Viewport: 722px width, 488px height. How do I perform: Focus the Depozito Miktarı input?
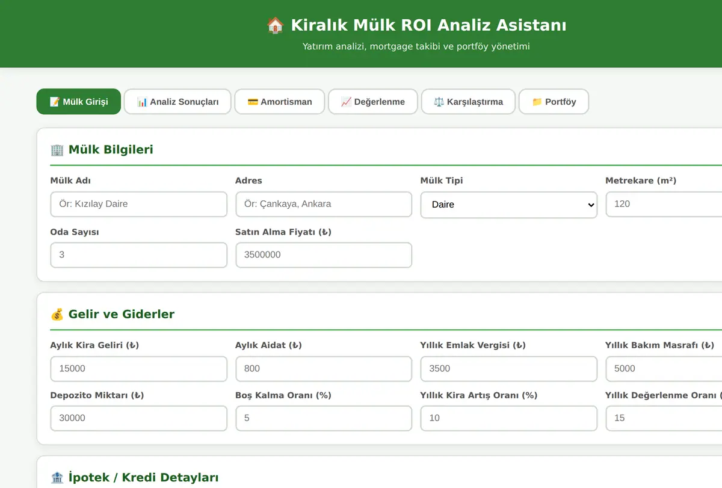pos(139,418)
